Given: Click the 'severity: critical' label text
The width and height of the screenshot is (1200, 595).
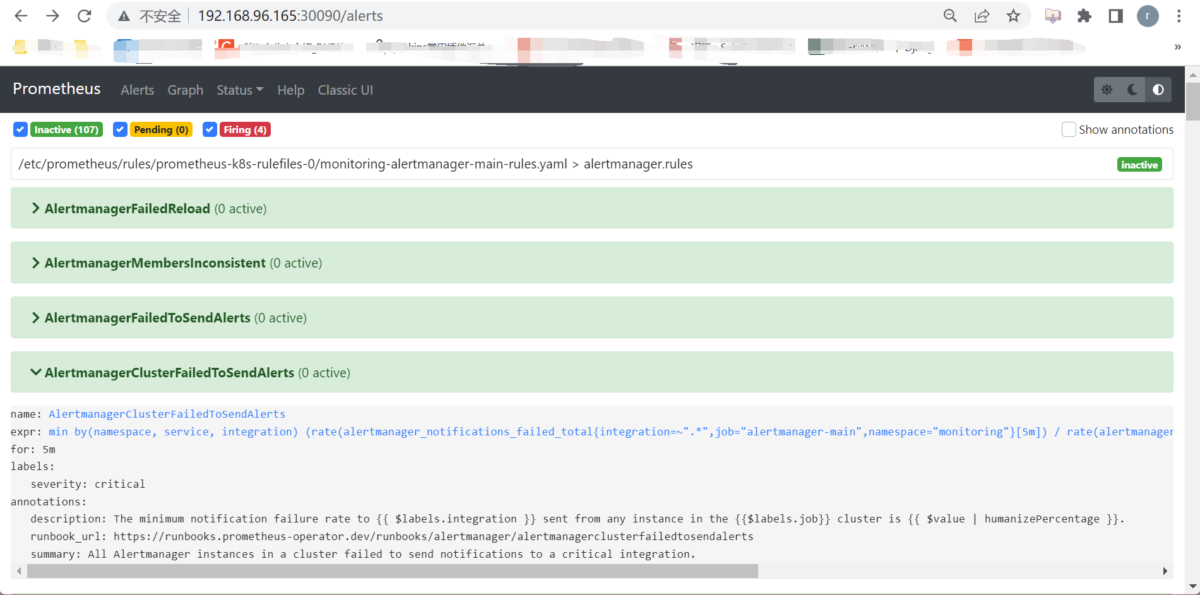Looking at the screenshot, I should [88, 484].
